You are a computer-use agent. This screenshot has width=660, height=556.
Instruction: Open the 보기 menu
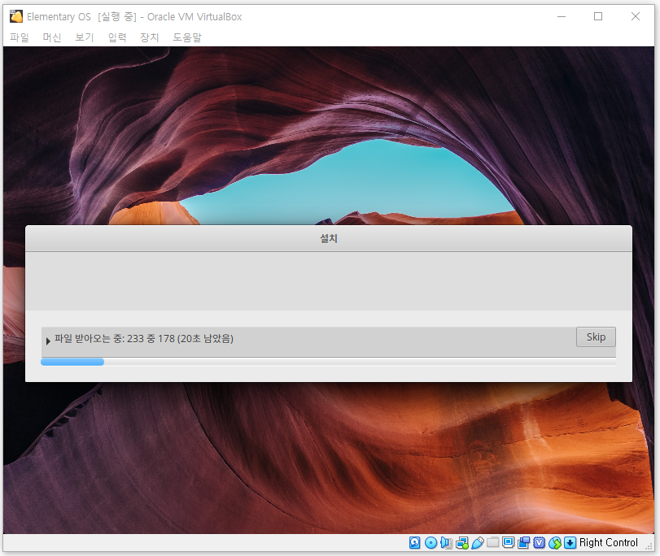point(85,37)
